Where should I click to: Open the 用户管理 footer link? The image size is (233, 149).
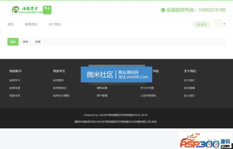click(x=102, y=95)
